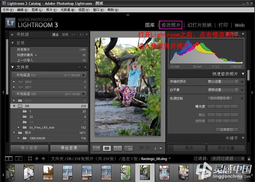The width and height of the screenshot is (255, 182).
Task: Increase exposure with the double-right arrow
Action: pyautogui.click(x=235, y=107)
